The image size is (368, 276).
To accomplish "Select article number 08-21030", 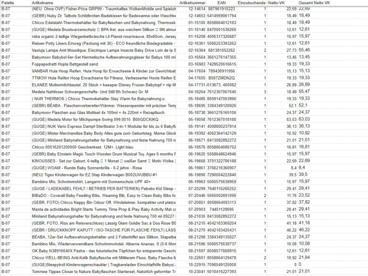I will tap(191, 216).
